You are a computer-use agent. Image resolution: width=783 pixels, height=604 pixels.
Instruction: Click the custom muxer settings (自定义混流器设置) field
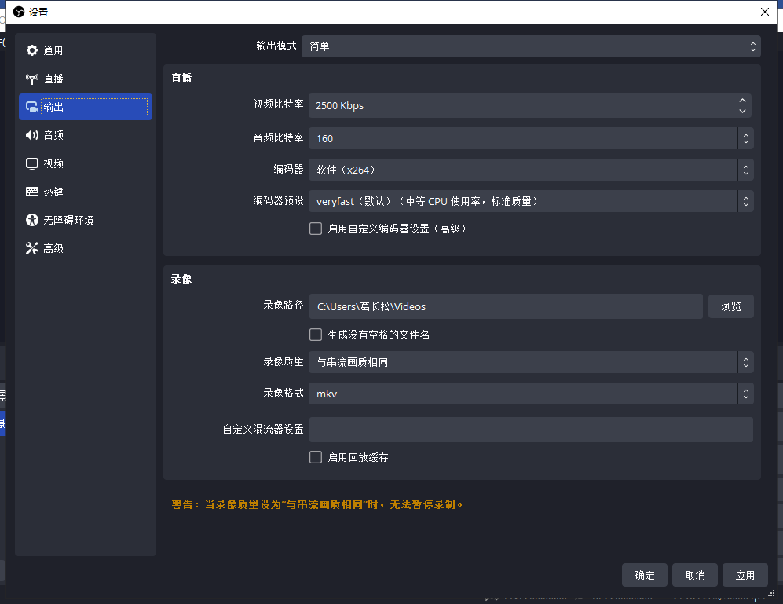[x=531, y=430]
